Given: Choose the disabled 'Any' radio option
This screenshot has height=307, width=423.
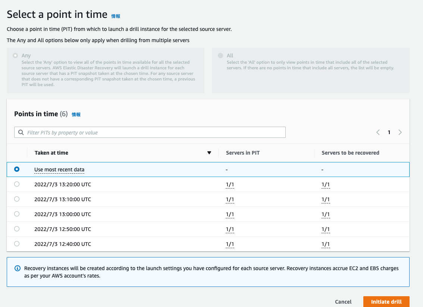Looking at the screenshot, I should 15,56.
